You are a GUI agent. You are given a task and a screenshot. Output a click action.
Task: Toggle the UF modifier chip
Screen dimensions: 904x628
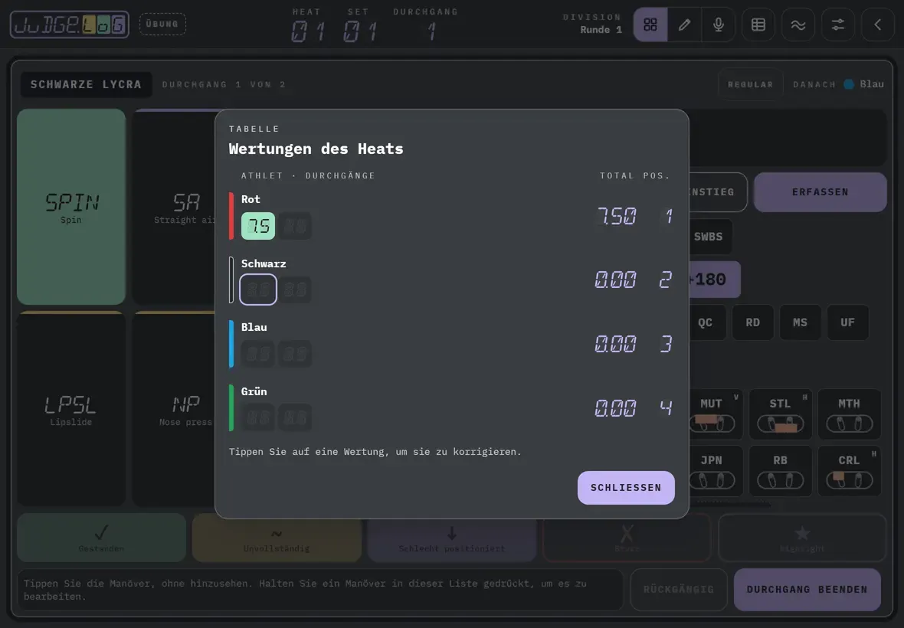847,322
